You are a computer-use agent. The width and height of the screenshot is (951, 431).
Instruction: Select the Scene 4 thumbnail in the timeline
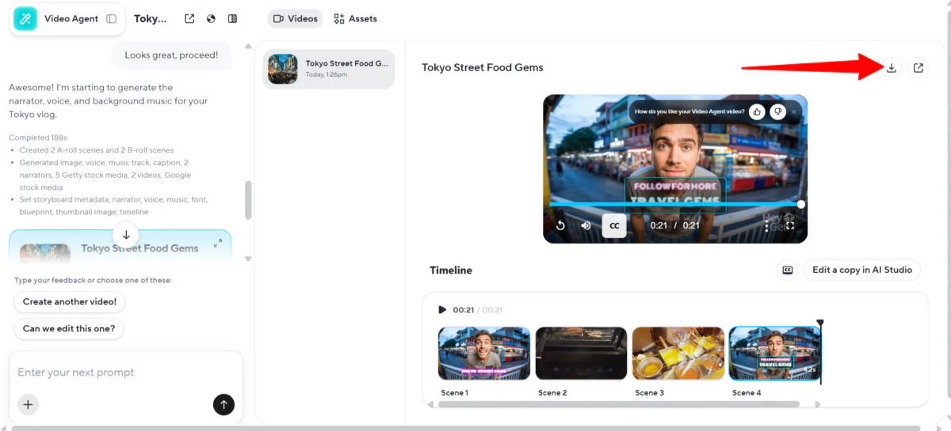(x=775, y=353)
